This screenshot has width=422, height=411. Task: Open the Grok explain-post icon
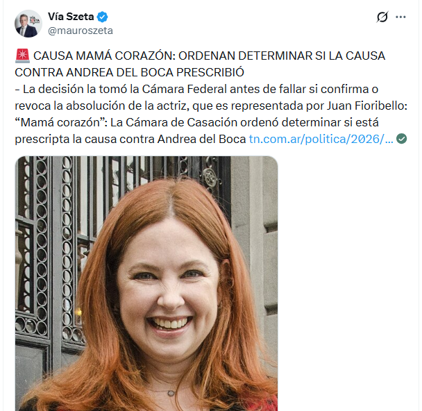pyautogui.click(x=382, y=17)
